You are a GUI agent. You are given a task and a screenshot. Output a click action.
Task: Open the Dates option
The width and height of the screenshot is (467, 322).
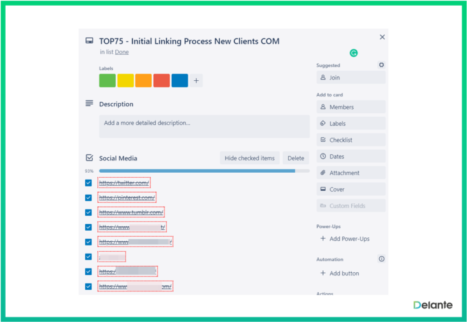click(x=351, y=156)
